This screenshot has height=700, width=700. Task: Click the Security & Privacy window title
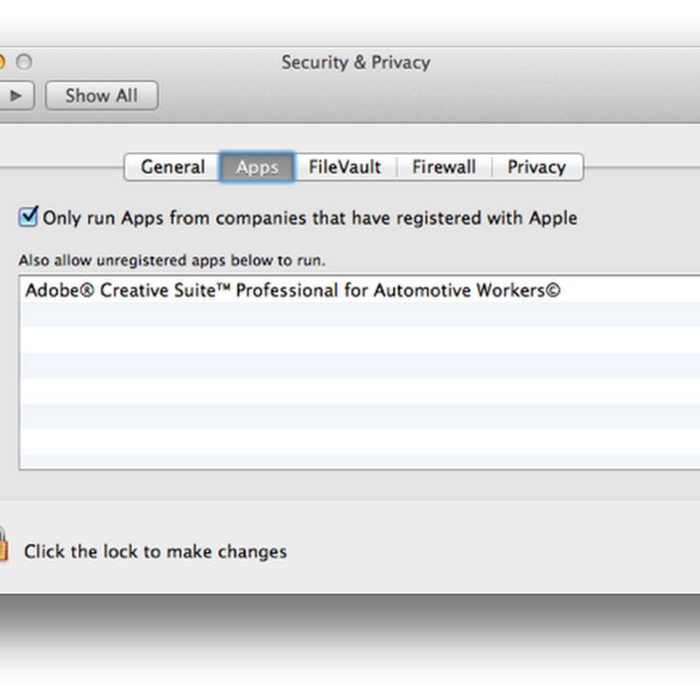click(x=355, y=62)
